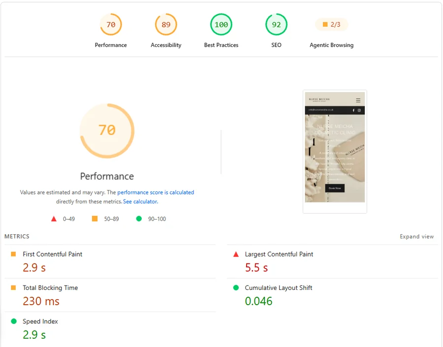Image resolution: width=443 pixels, height=347 pixels.
Task: Click the '50–89' legend range text
Action: 111,219
